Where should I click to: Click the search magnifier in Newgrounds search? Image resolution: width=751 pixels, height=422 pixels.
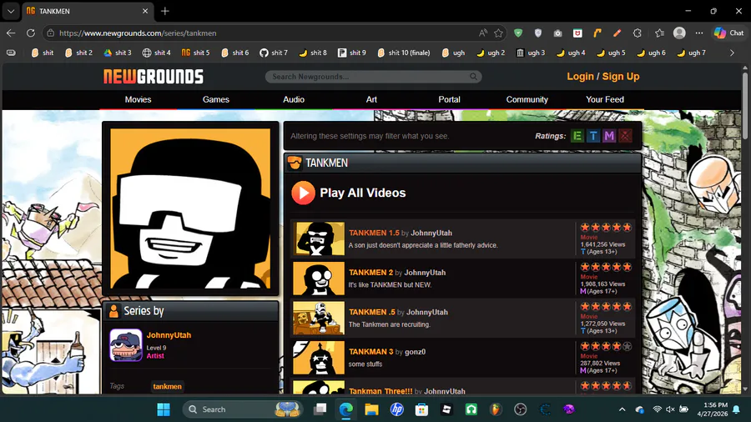[x=473, y=77]
